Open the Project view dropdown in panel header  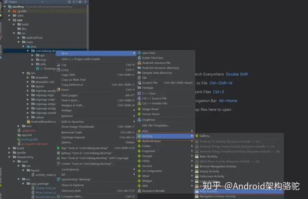coord(42,2)
